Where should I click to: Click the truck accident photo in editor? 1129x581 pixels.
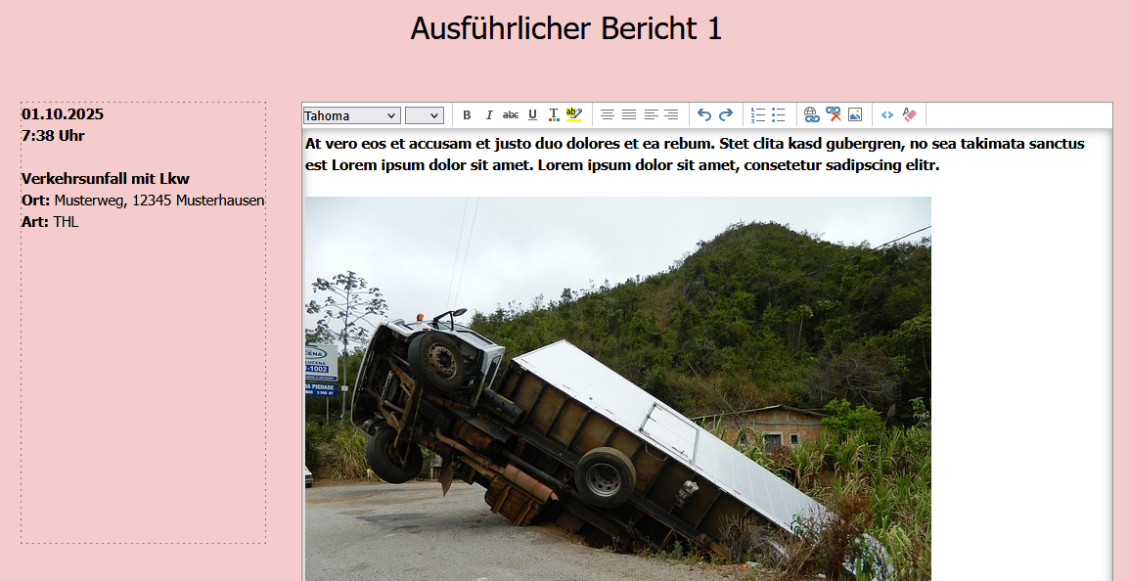(x=617, y=391)
